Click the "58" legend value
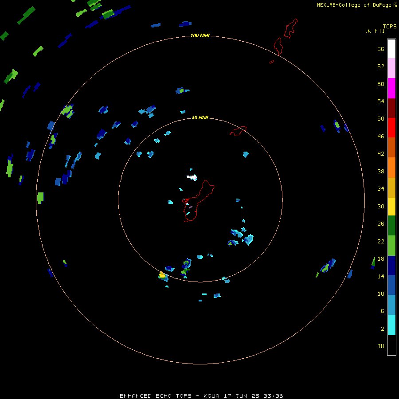 381,84
